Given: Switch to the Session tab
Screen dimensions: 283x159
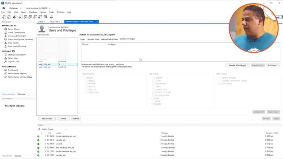Looking at the screenshot, I should coord(18,156).
